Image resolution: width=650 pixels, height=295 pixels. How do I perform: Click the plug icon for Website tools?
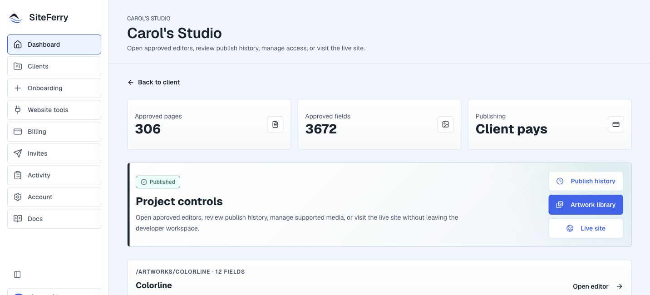[x=18, y=110]
